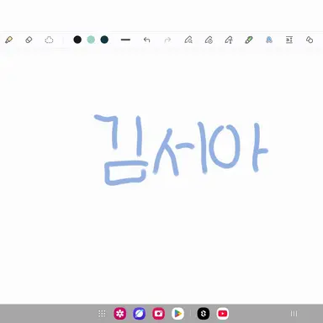Click the greyed-out redo arrow
The image size is (323, 323).
[x=167, y=40]
